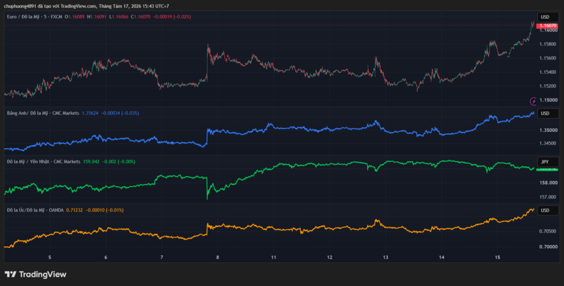Click the 159.042 price value
Image resolution: width=564 pixels, height=286 pixels.
91,161
